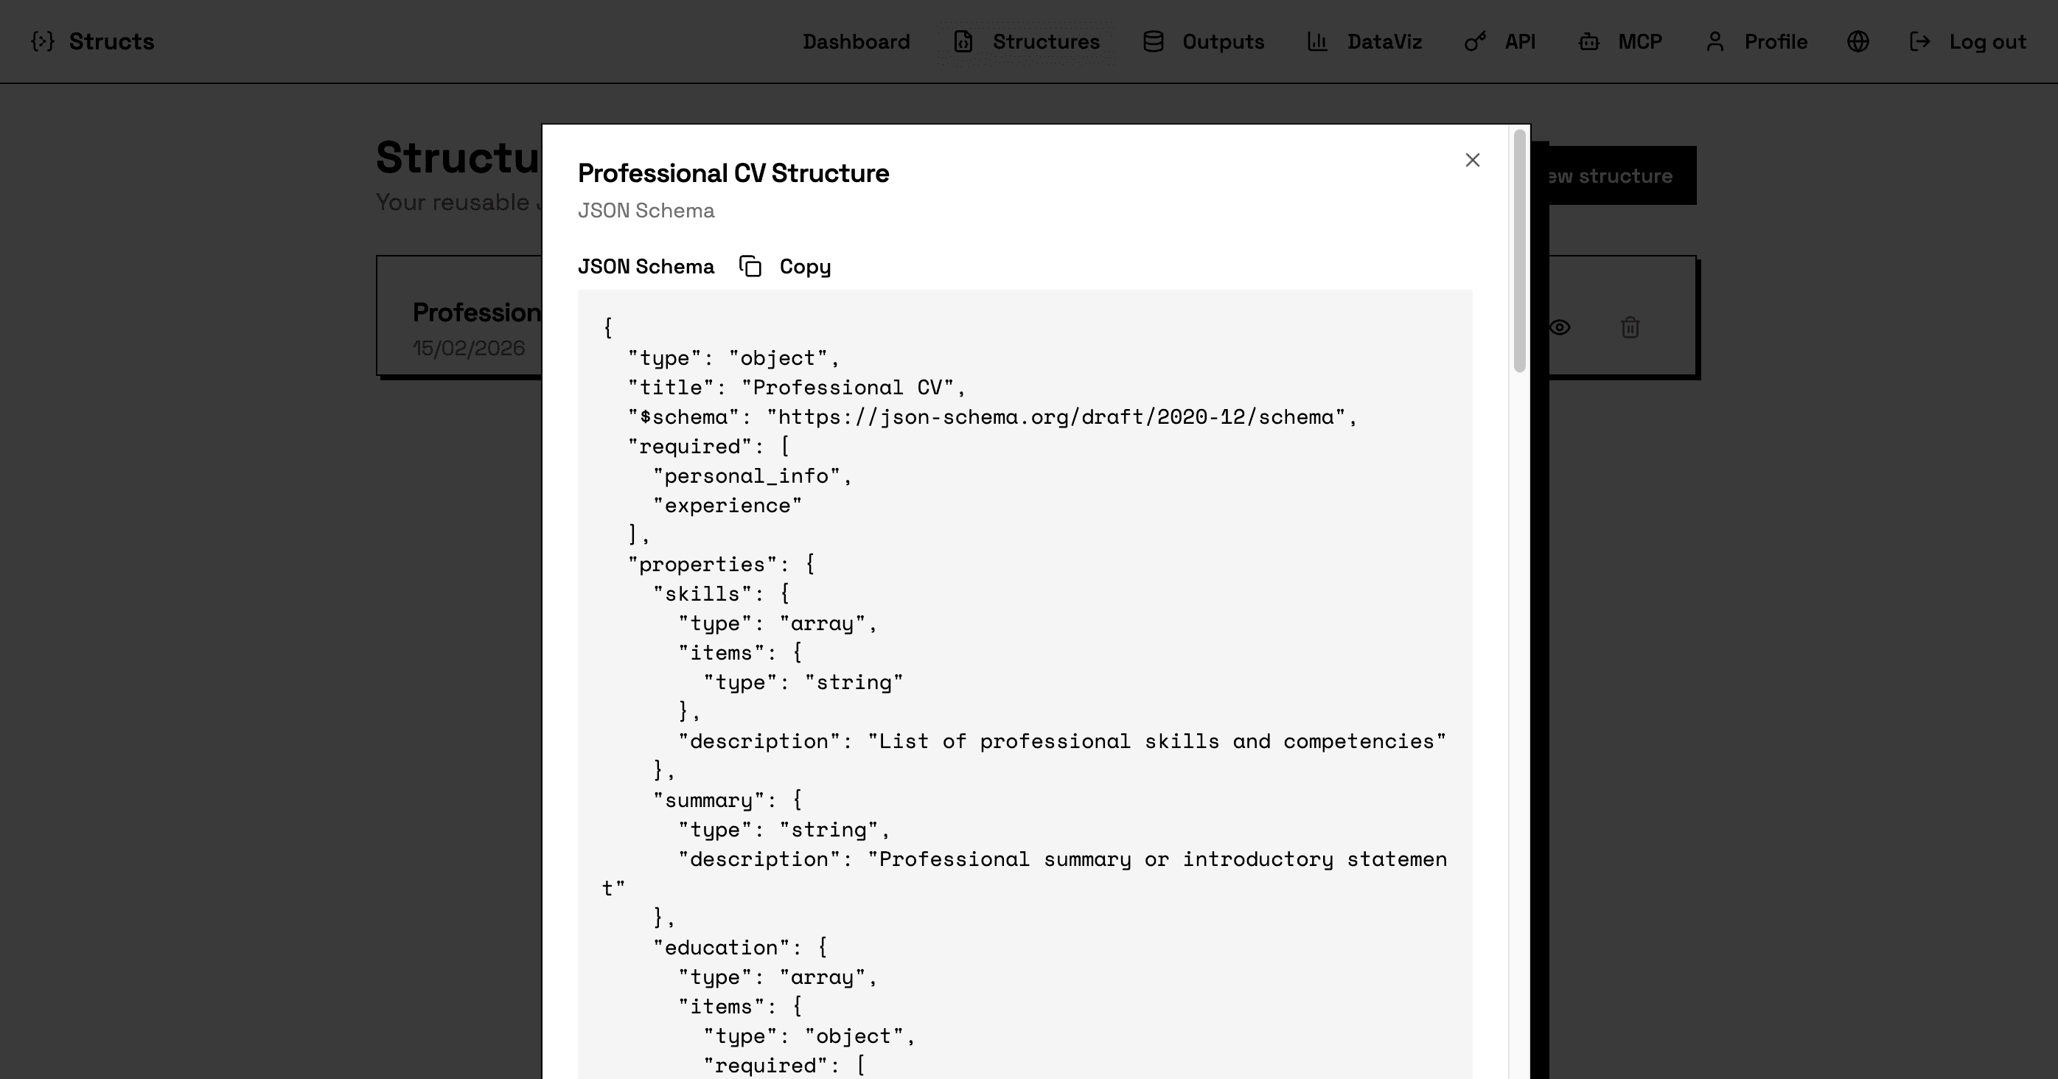2058x1079 pixels.
Task: Click the Structs logo icon
Action: (41, 41)
